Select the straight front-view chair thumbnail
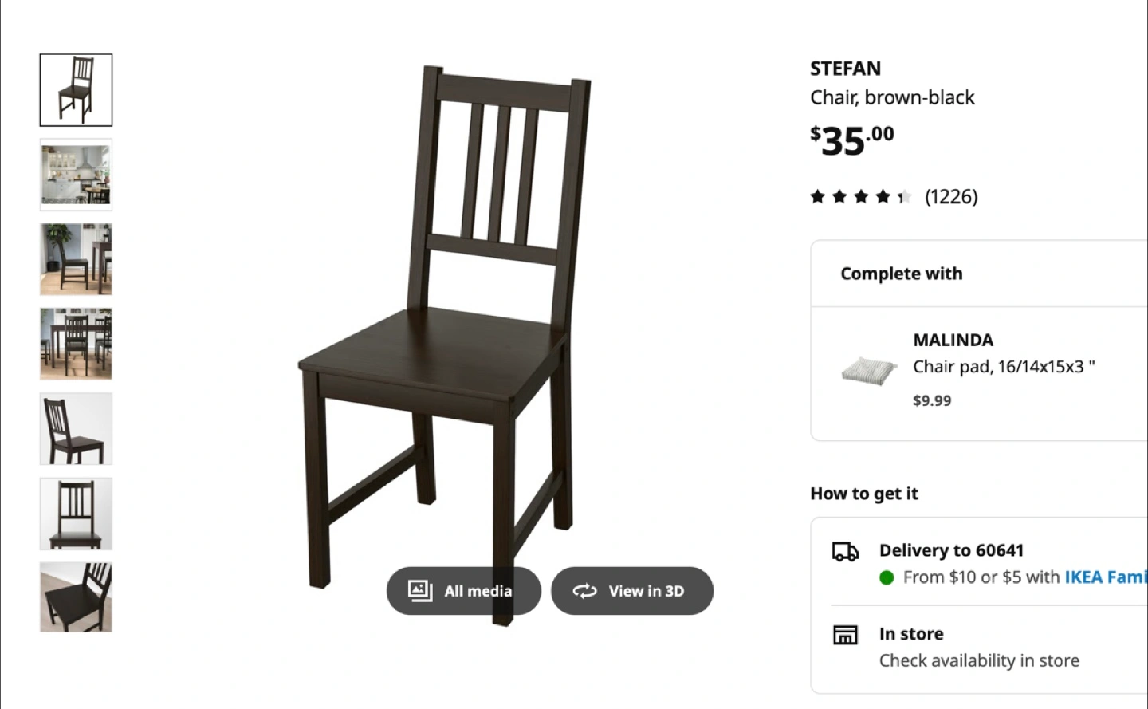 [x=77, y=514]
